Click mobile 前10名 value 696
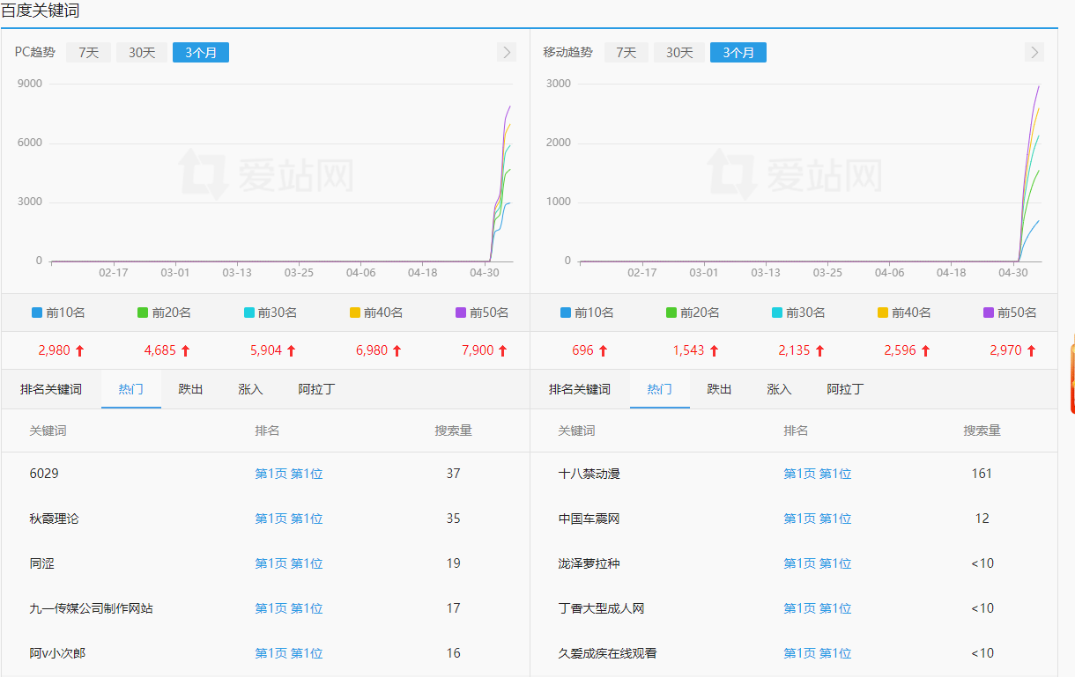Viewport: 1075px width, 677px height. [x=582, y=350]
